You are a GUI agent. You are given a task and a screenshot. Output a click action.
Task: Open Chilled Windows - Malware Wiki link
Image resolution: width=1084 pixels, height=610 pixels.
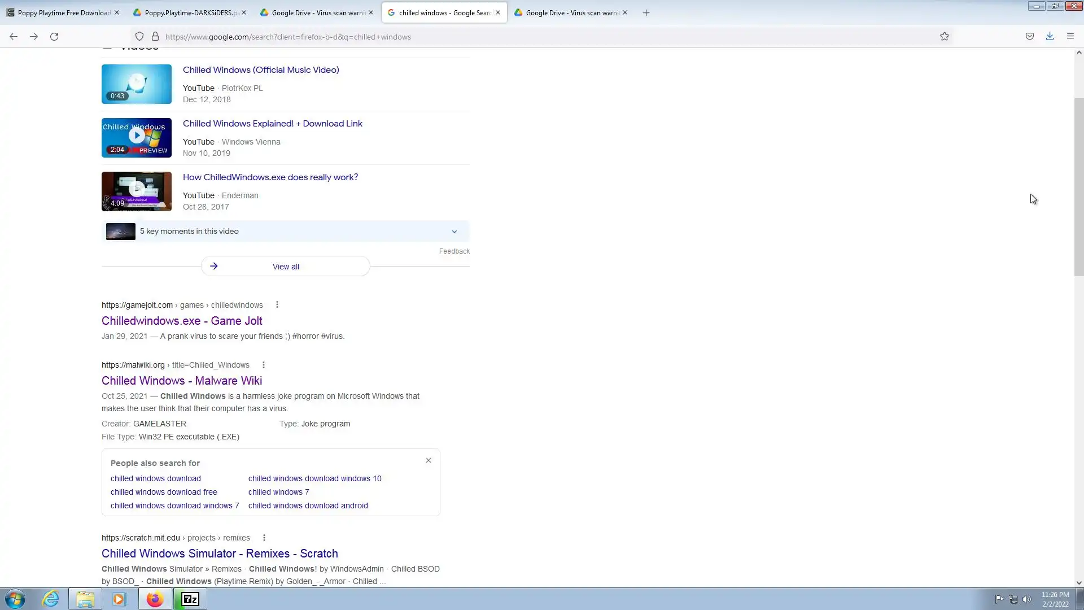tap(181, 381)
